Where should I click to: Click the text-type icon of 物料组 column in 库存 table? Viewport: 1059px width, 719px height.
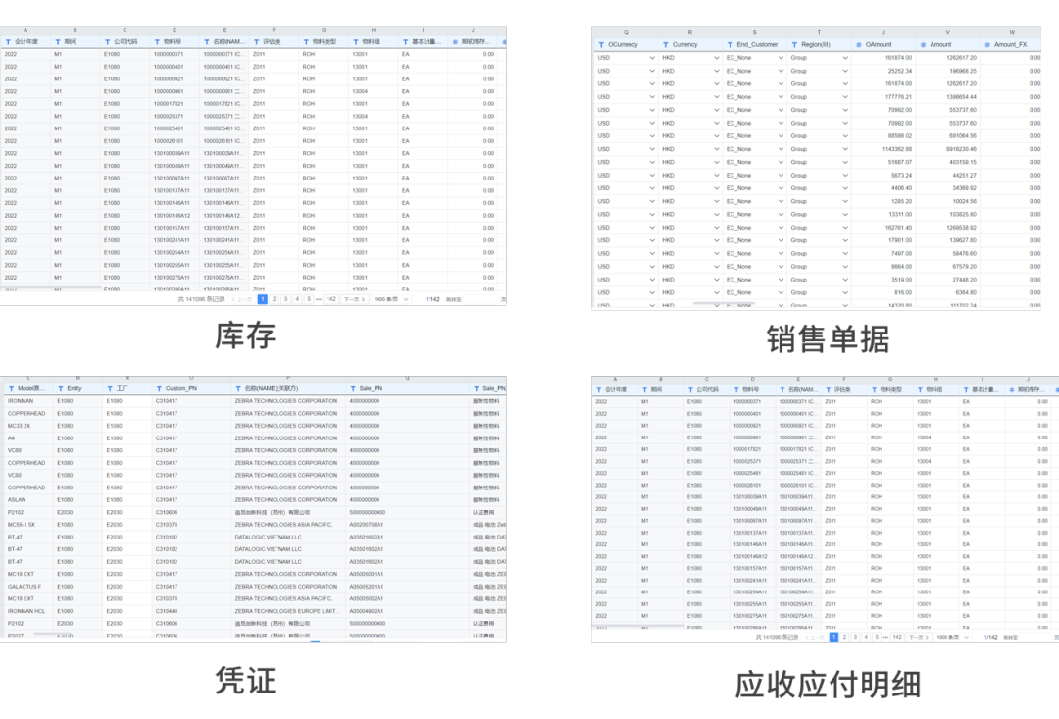(x=356, y=42)
